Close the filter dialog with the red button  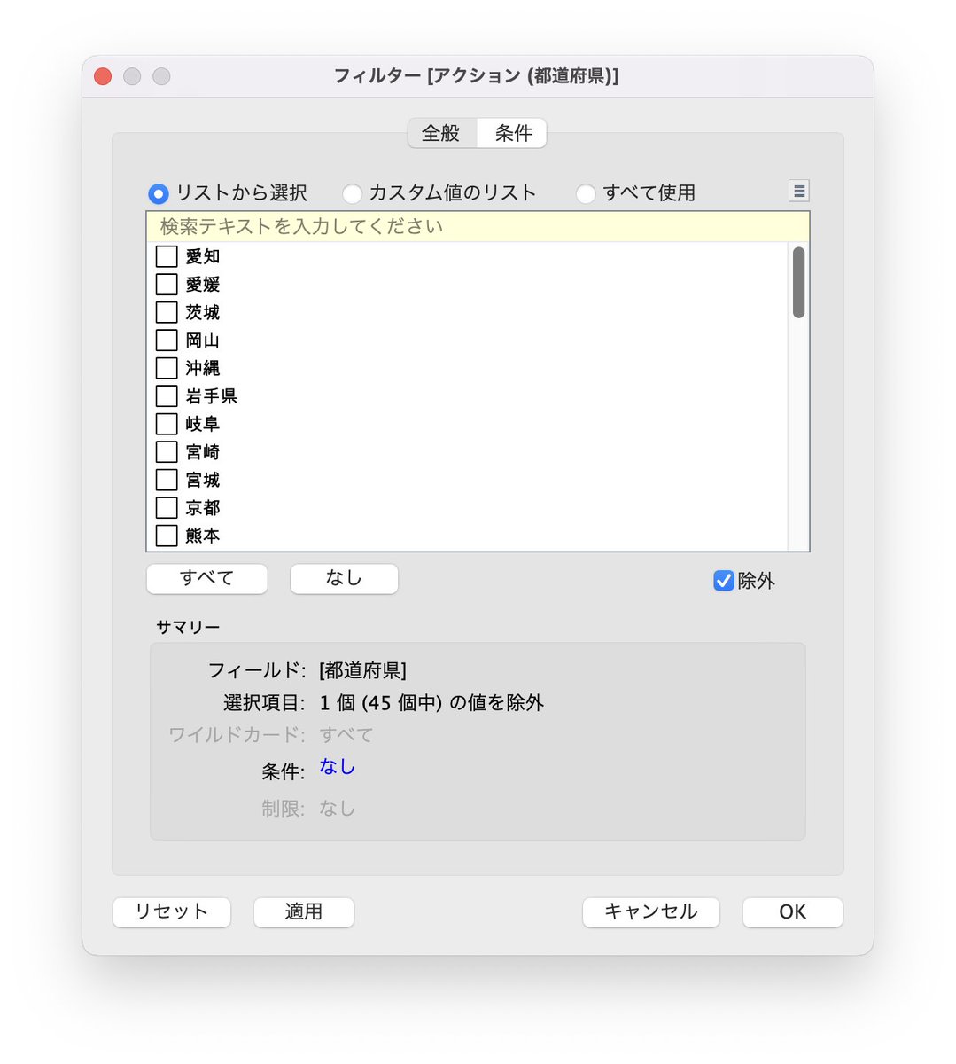(x=103, y=76)
